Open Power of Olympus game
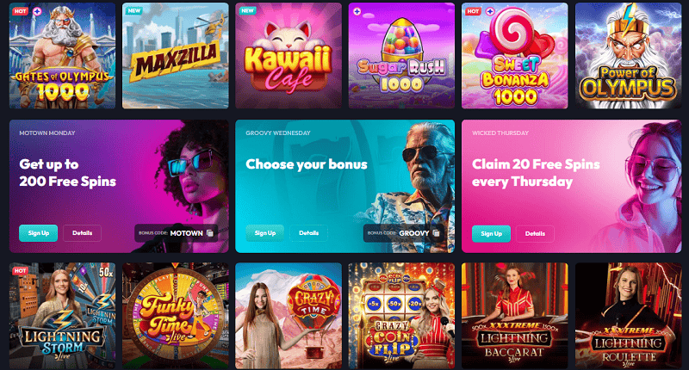Screen dimensions: 689x370 629,56
